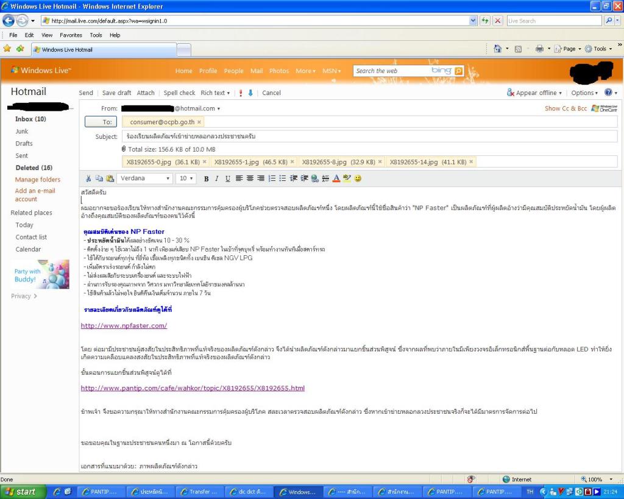Insert a bulleted list
Image resolution: width=624 pixels, height=499 pixels.
click(x=282, y=179)
